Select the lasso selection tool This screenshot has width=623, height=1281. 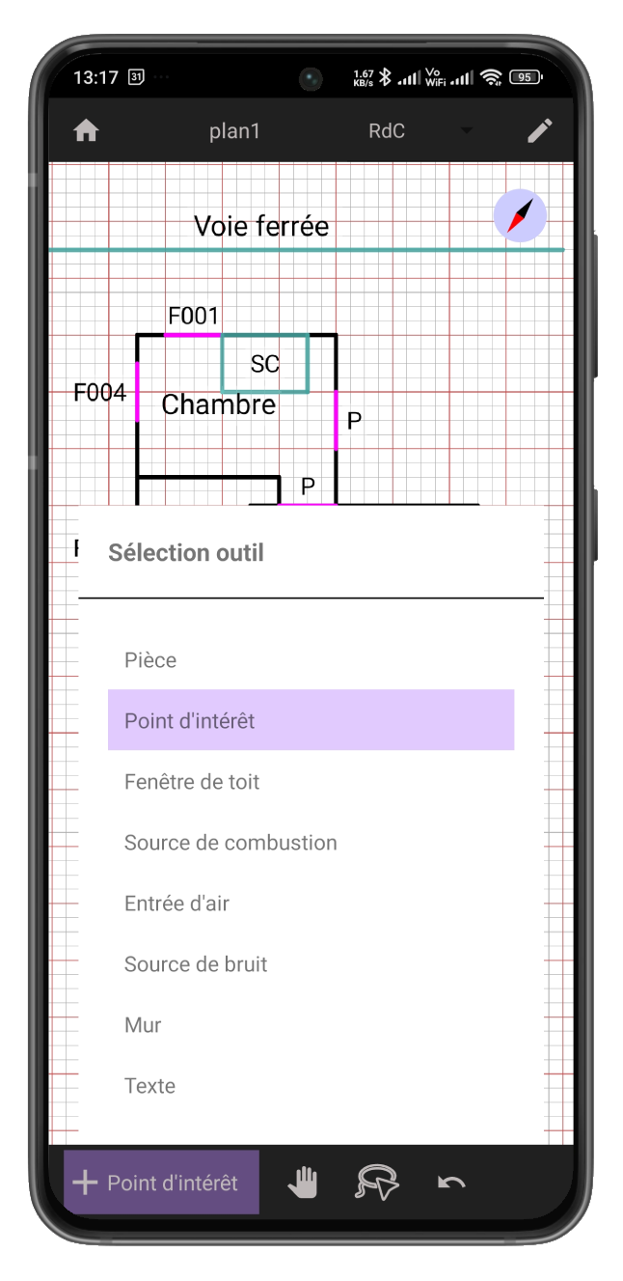coord(376,1183)
